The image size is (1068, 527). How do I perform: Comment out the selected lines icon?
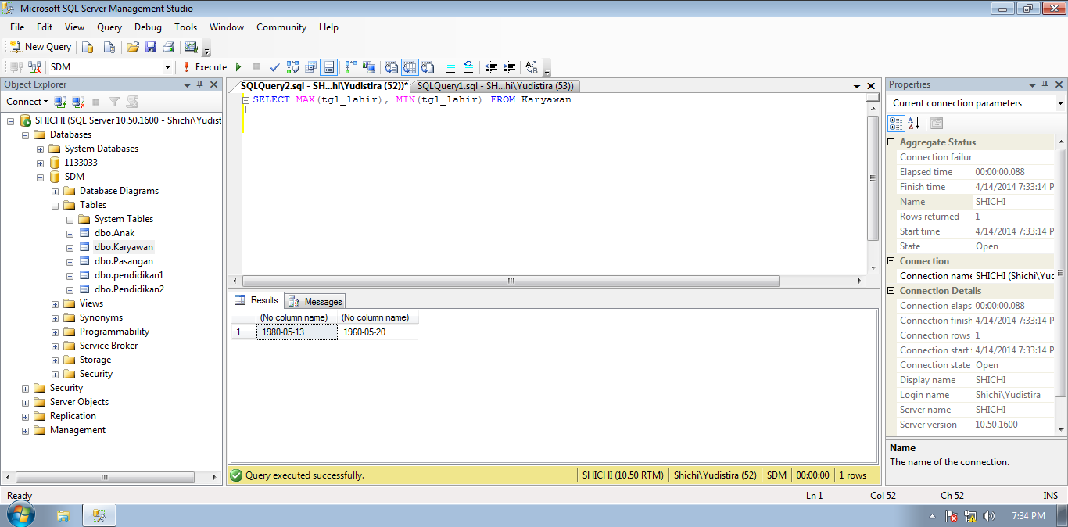(450, 67)
